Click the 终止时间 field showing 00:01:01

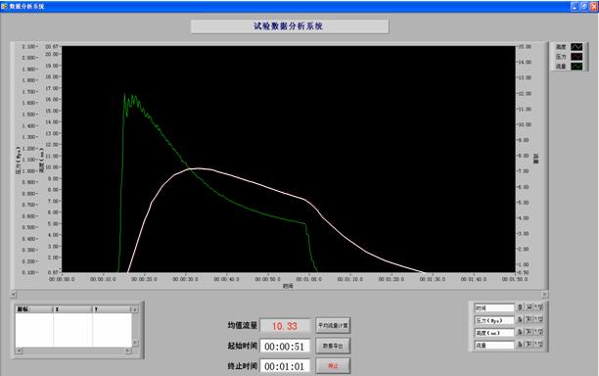285,366
